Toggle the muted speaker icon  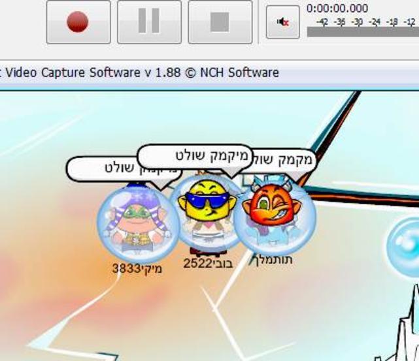coord(283,22)
